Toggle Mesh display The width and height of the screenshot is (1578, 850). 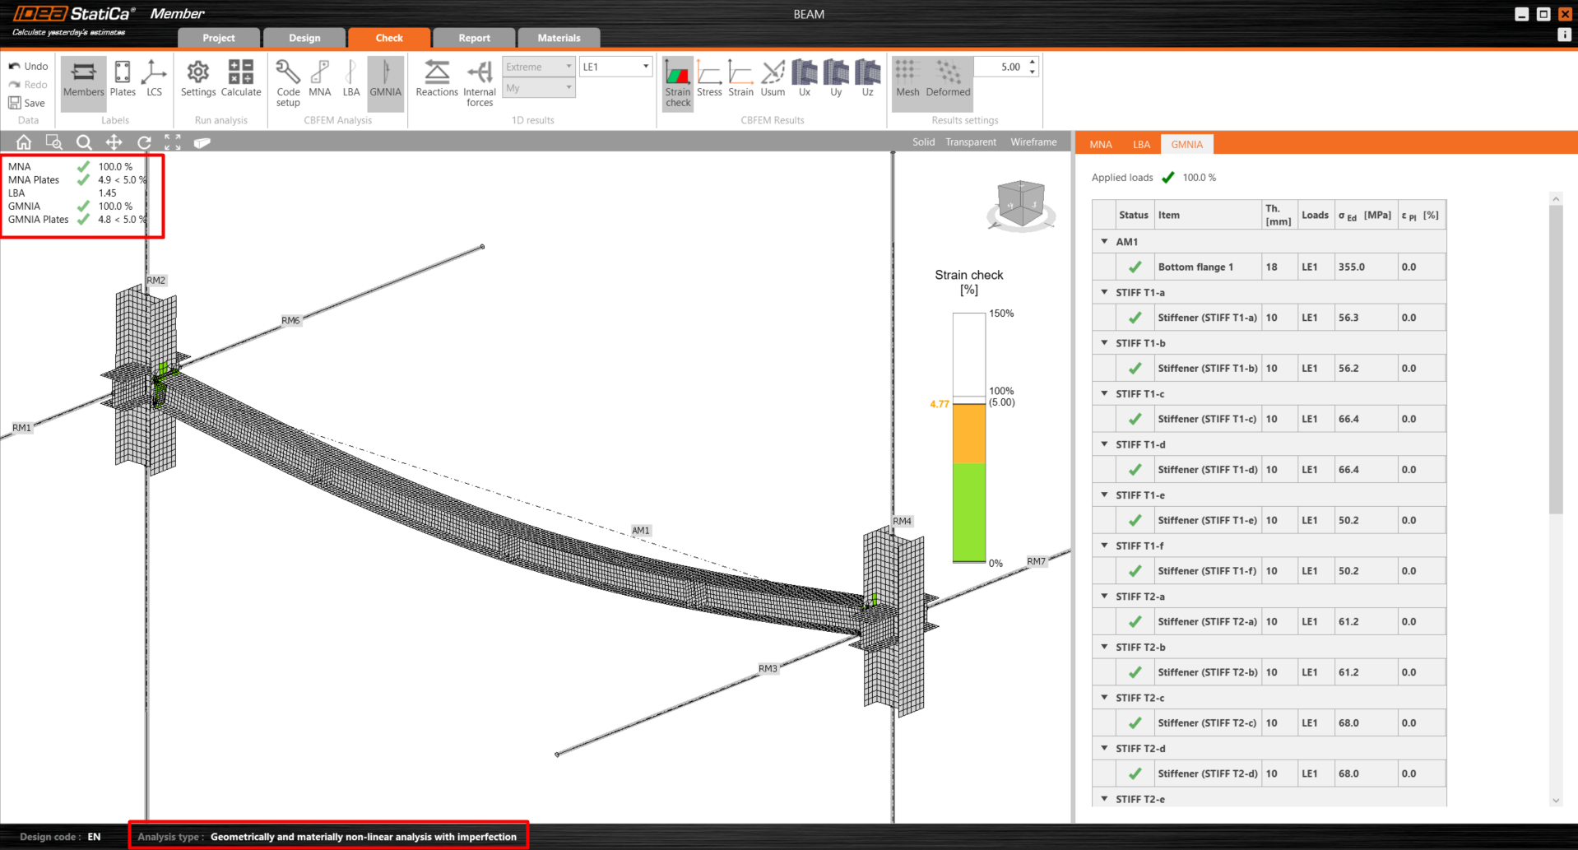[907, 79]
